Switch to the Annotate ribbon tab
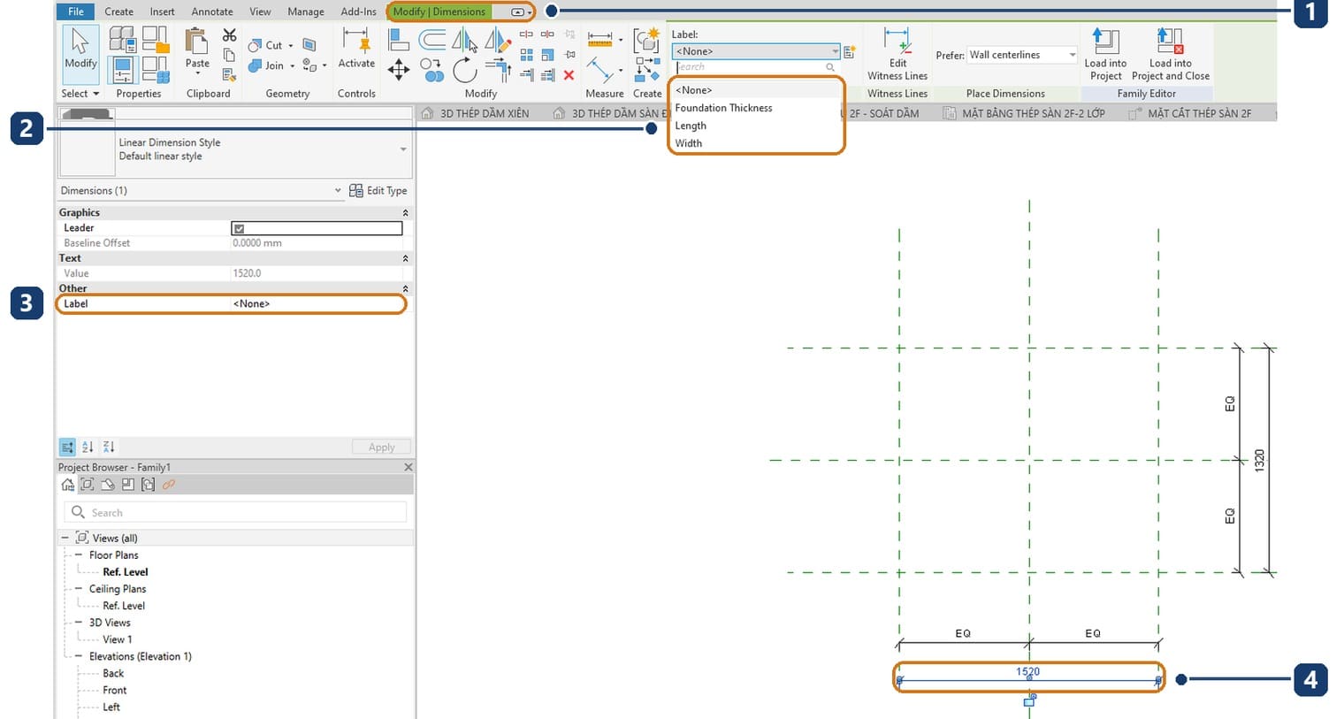The image size is (1344, 719). [212, 11]
